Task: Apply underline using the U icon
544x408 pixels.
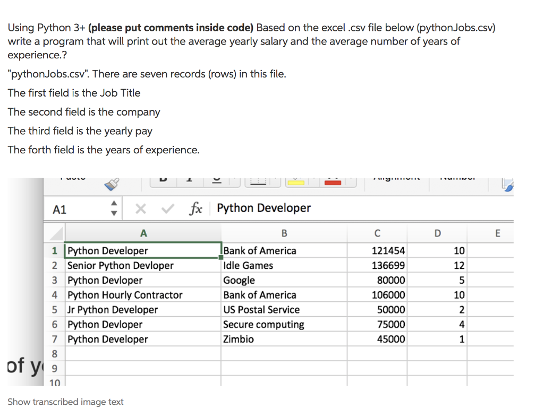Action: [x=217, y=179]
